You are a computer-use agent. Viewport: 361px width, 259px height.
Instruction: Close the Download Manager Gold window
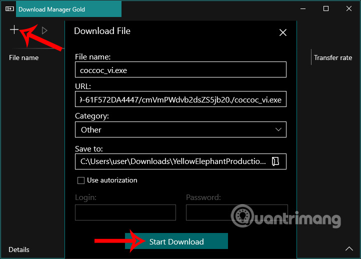(349, 8)
